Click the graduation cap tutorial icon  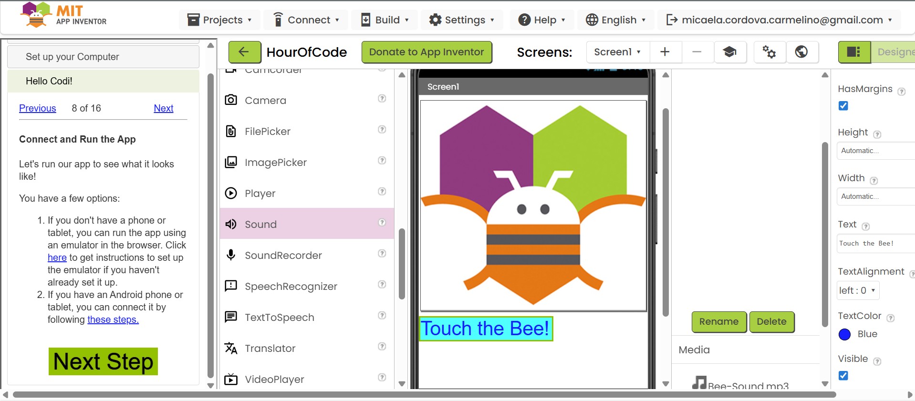[729, 52]
